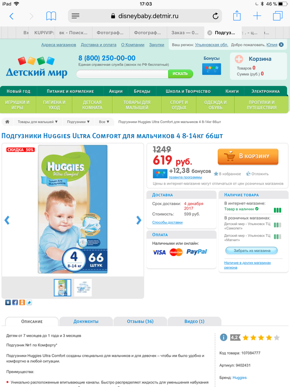Open 'Документы' tab

(x=86, y=321)
